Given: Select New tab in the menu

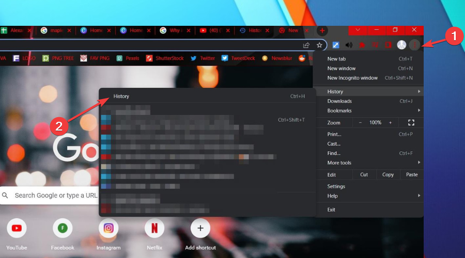Looking at the screenshot, I should (369, 59).
